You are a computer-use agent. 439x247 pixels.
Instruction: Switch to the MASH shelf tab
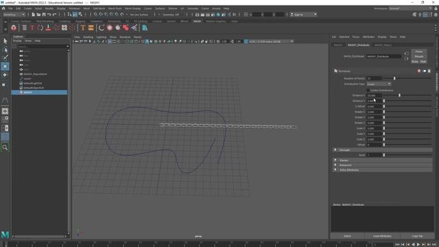(197, 21)
